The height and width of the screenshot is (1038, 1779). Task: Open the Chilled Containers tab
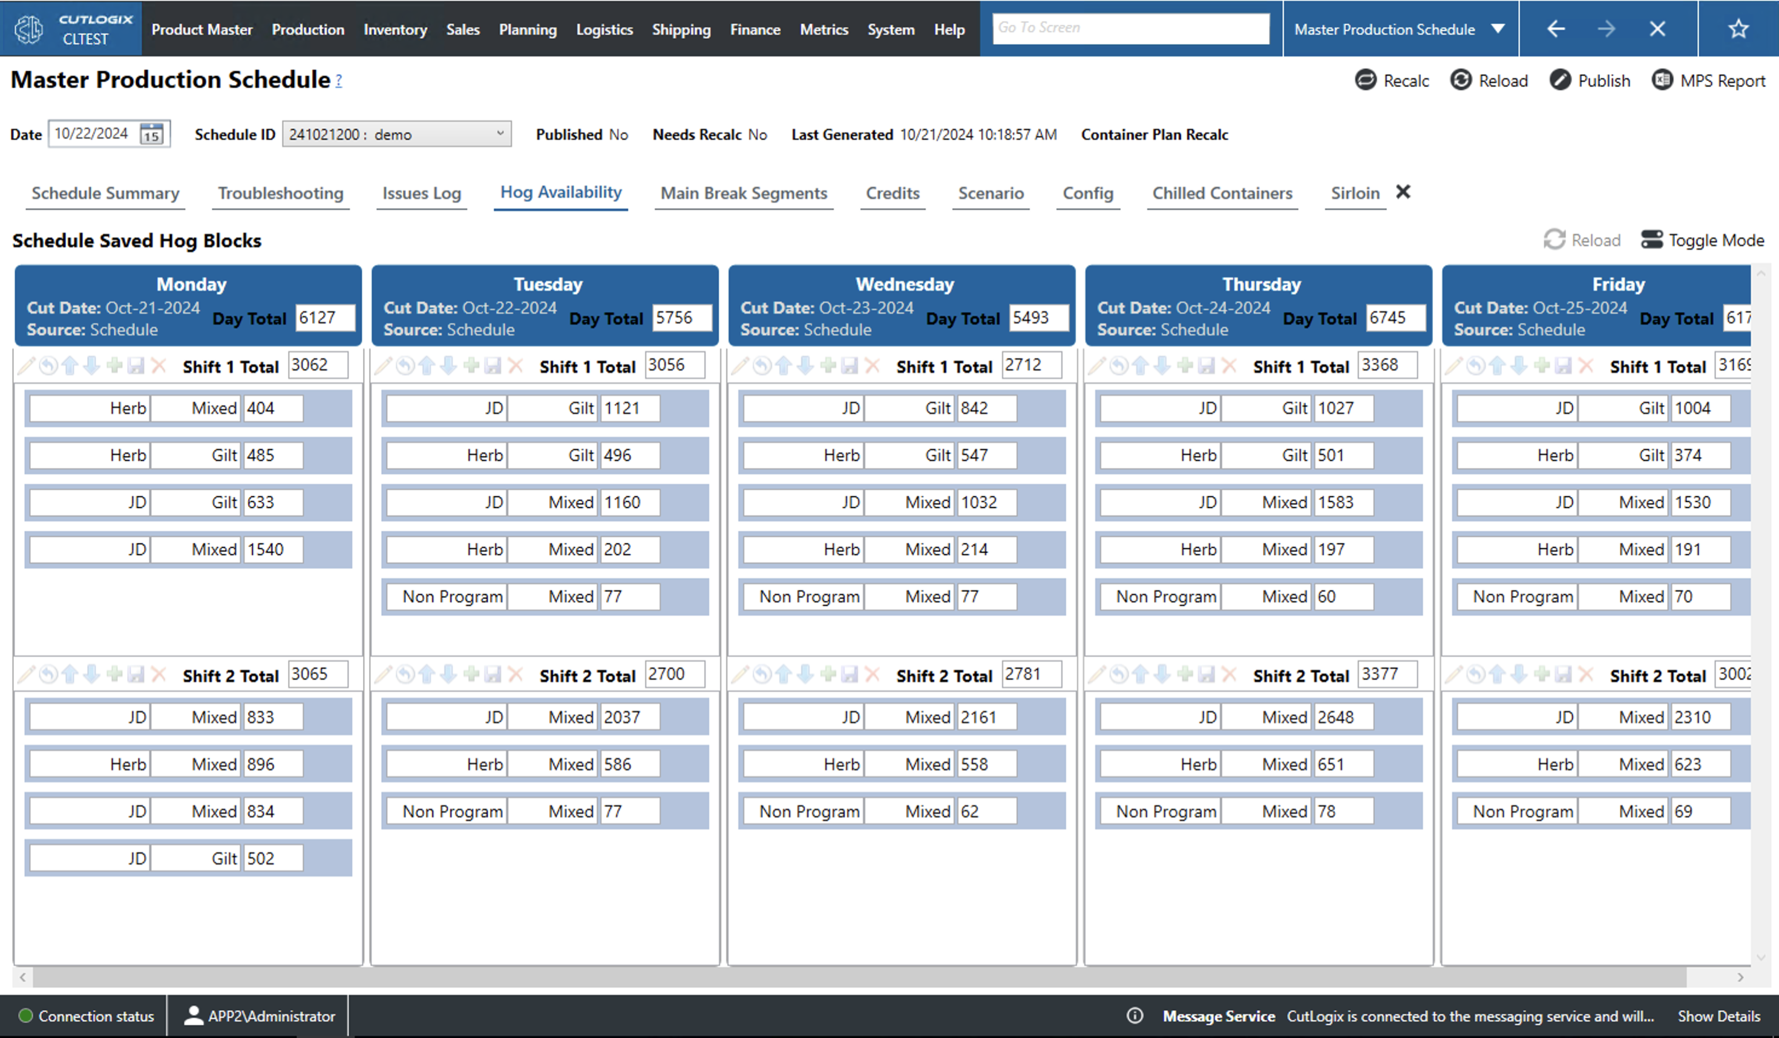point(1221,194)
